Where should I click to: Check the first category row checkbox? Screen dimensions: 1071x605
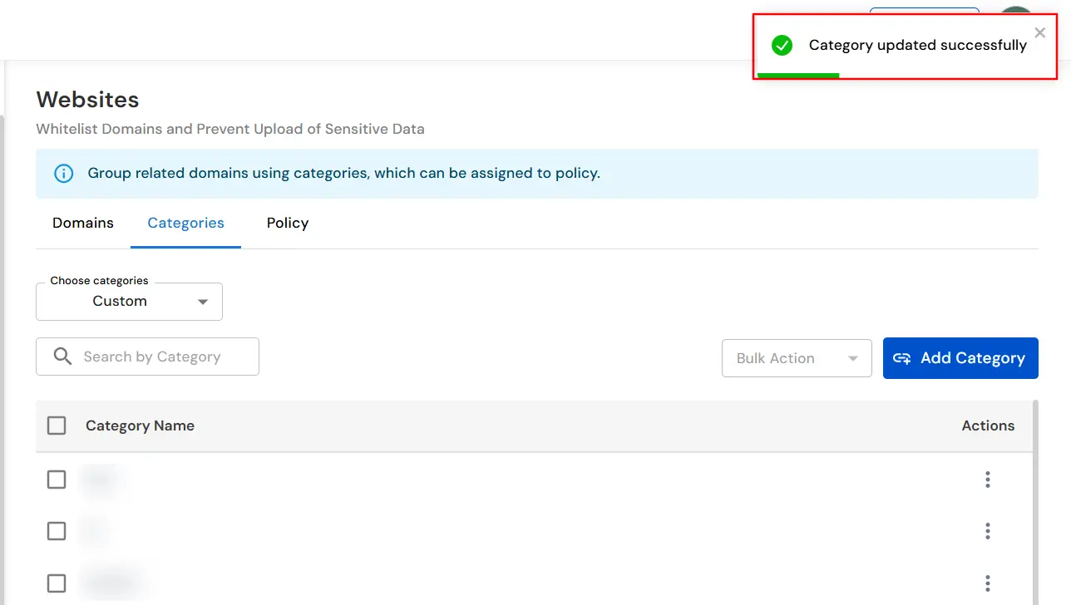click(57, 480)
